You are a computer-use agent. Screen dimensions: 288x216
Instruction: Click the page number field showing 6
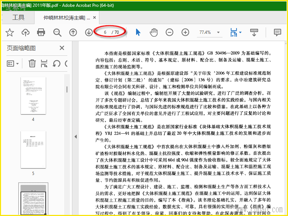point(105,32)
